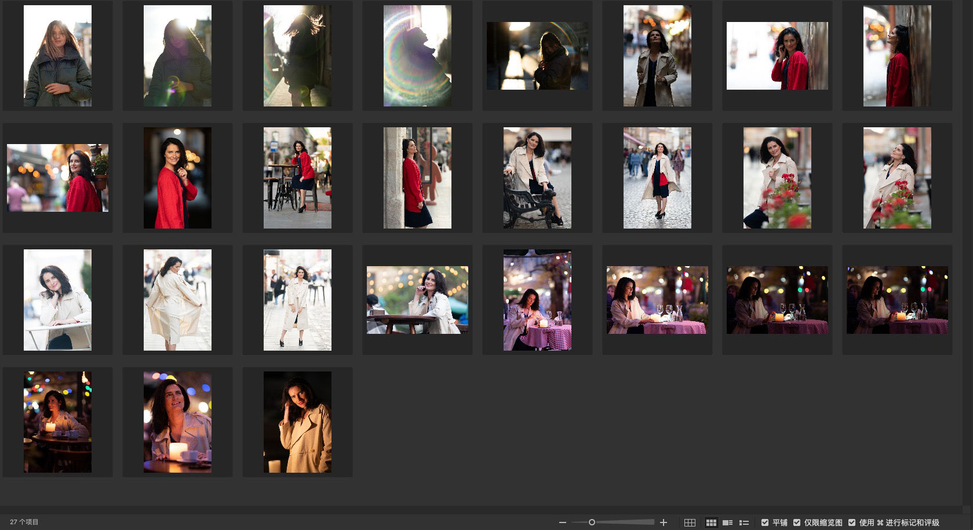The image size is (973, 530).
Task: Select photo of woman in red on dark background
Action: [177, 178]
